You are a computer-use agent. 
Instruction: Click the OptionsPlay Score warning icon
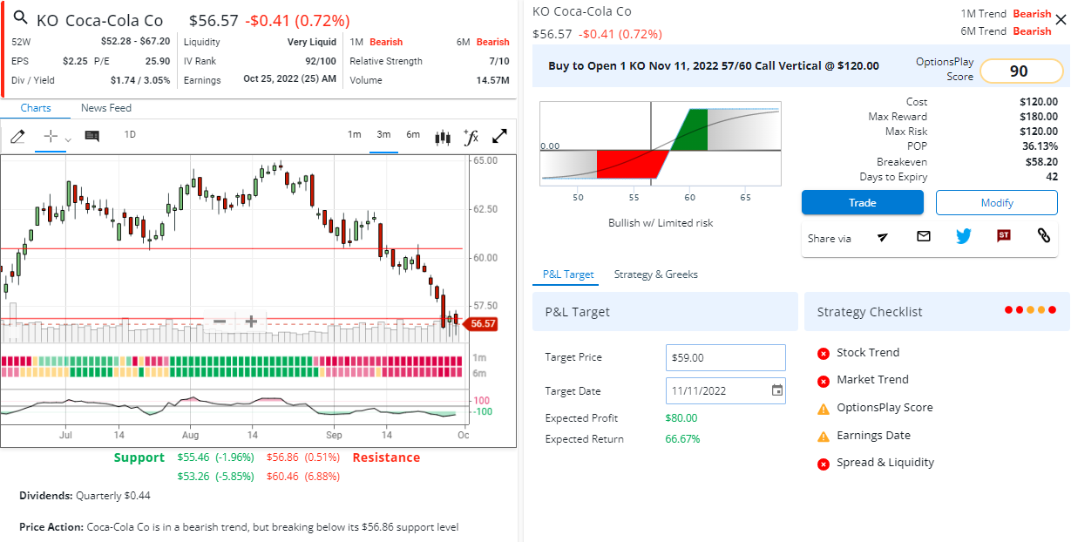click(x=824, y=408)
